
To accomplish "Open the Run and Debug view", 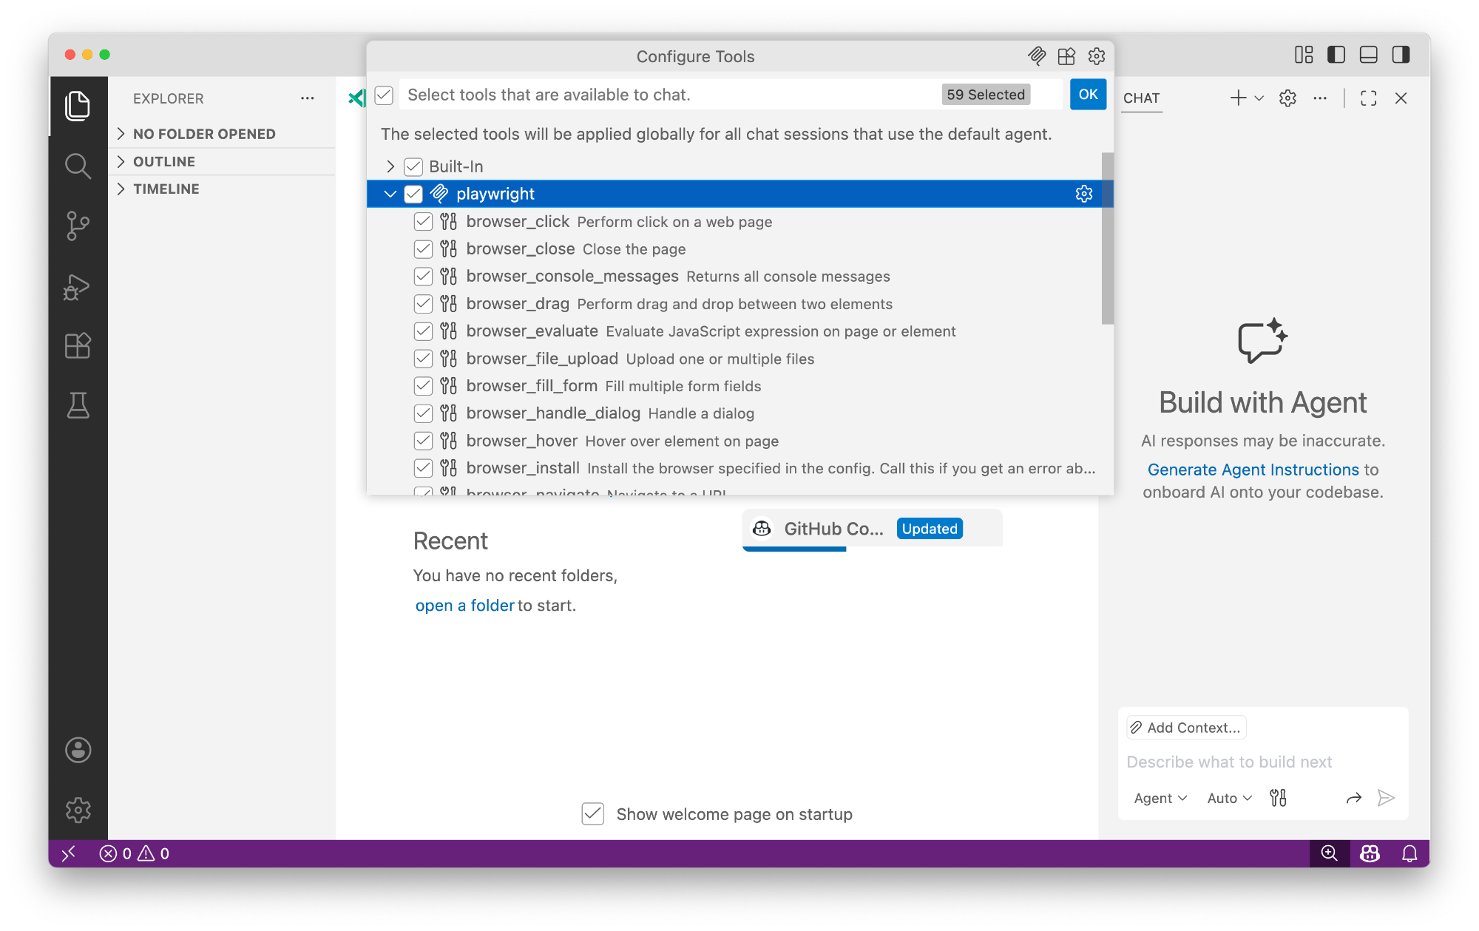I will (x=78, y=286).
